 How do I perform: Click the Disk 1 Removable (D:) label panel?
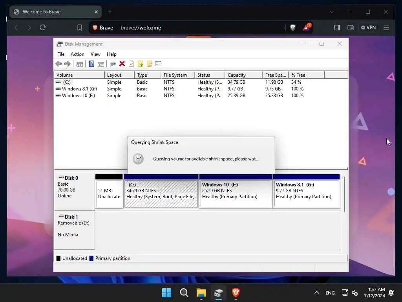pos(74,230)
